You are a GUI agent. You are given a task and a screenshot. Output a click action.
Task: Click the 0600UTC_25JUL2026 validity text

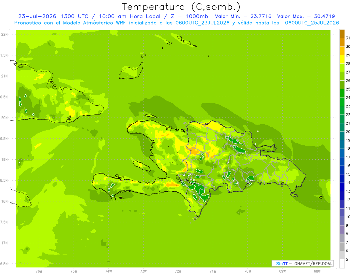click(312, 23)
